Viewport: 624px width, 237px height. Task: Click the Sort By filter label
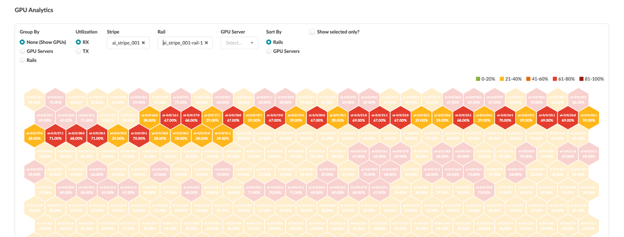pos(274,32)
